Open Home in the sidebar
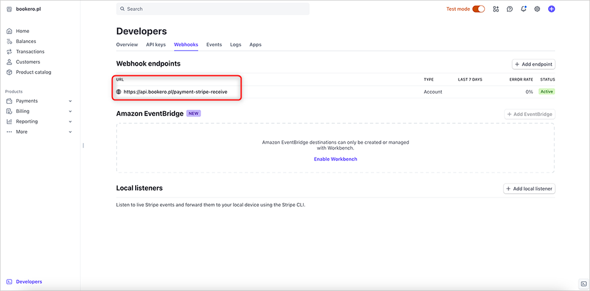 (x=23, y=31)
